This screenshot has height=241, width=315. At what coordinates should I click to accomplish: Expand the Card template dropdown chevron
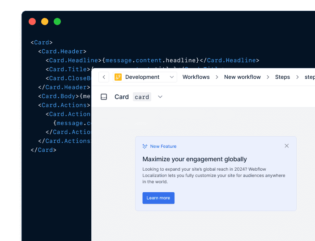pyautogui.click(x=160, y=97)
